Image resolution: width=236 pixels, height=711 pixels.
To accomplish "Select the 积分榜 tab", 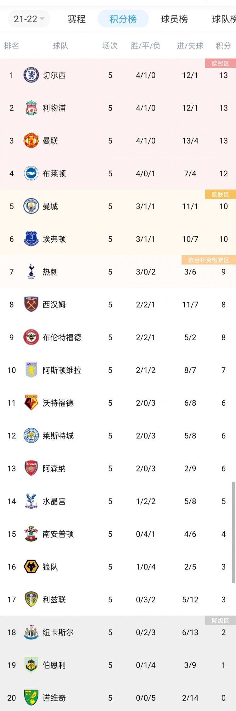I will [123, 19].
